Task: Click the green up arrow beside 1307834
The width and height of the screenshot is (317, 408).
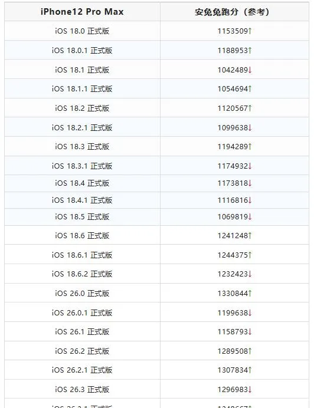Action: coord(250,370)
